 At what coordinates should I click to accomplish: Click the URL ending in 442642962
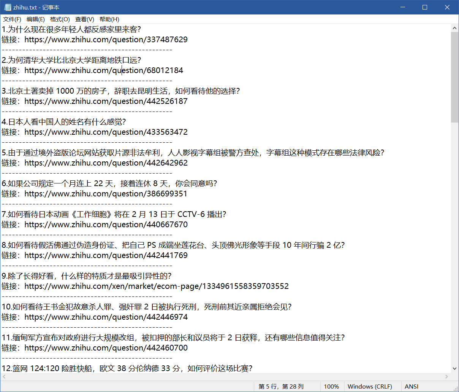106,163
